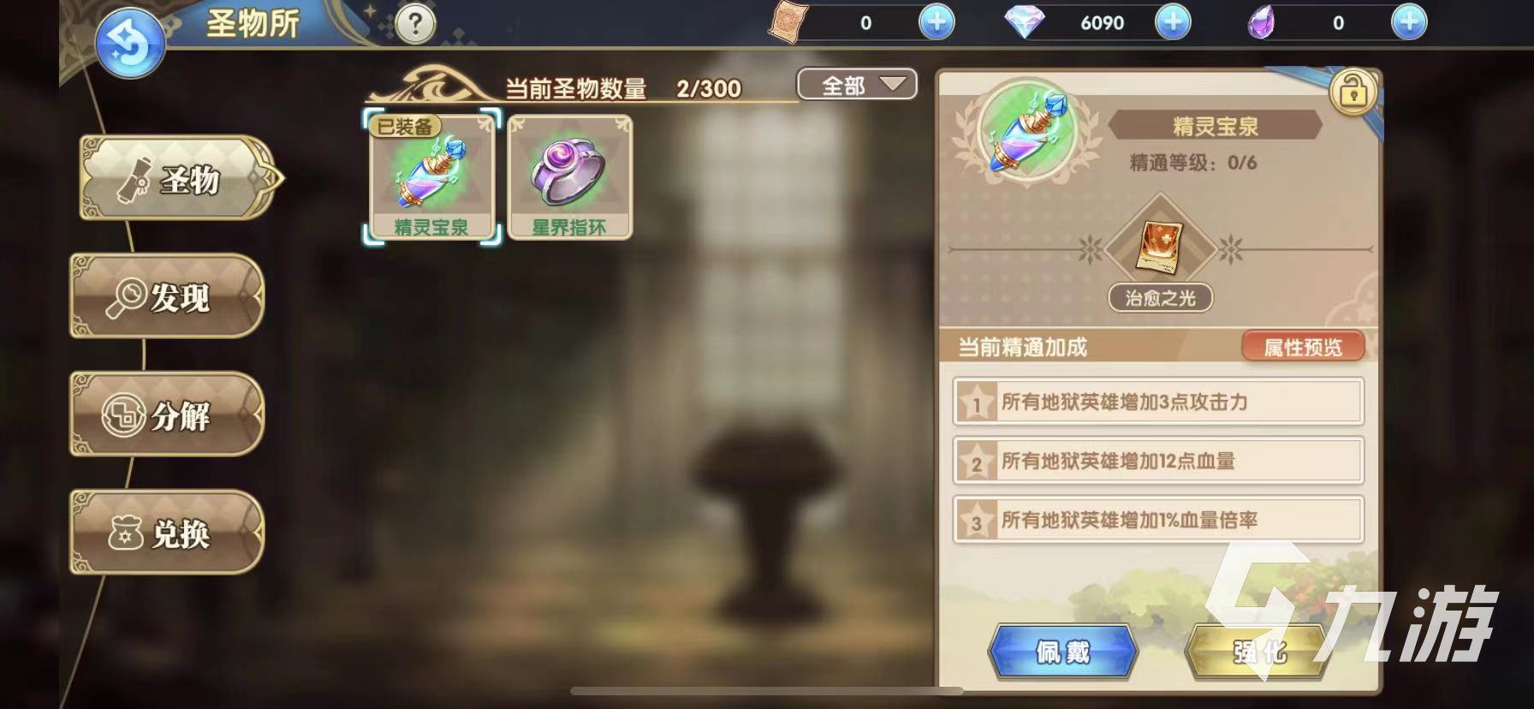Viewport: 1534px width, 709px height.
Task: Add scrolls with the plus icon
Action: click(936, 22)
